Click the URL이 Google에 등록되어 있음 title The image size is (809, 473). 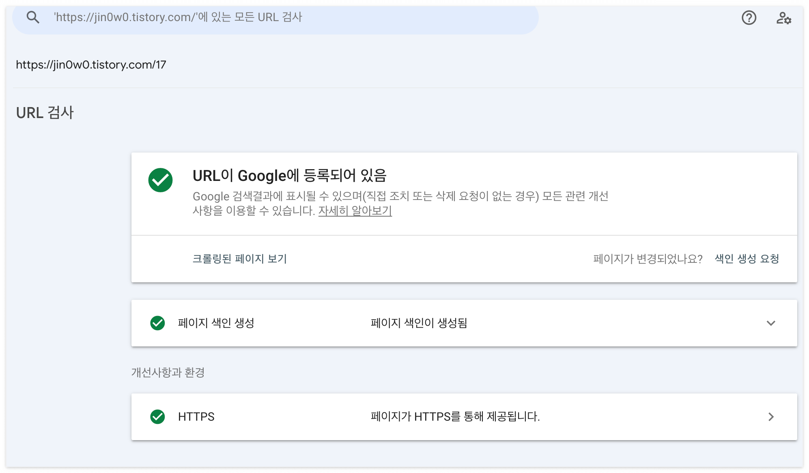289,176
